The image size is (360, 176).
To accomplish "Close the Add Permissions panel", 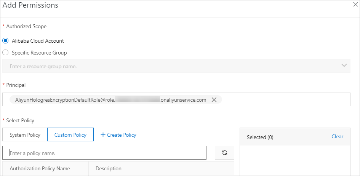I will [355, 5].
